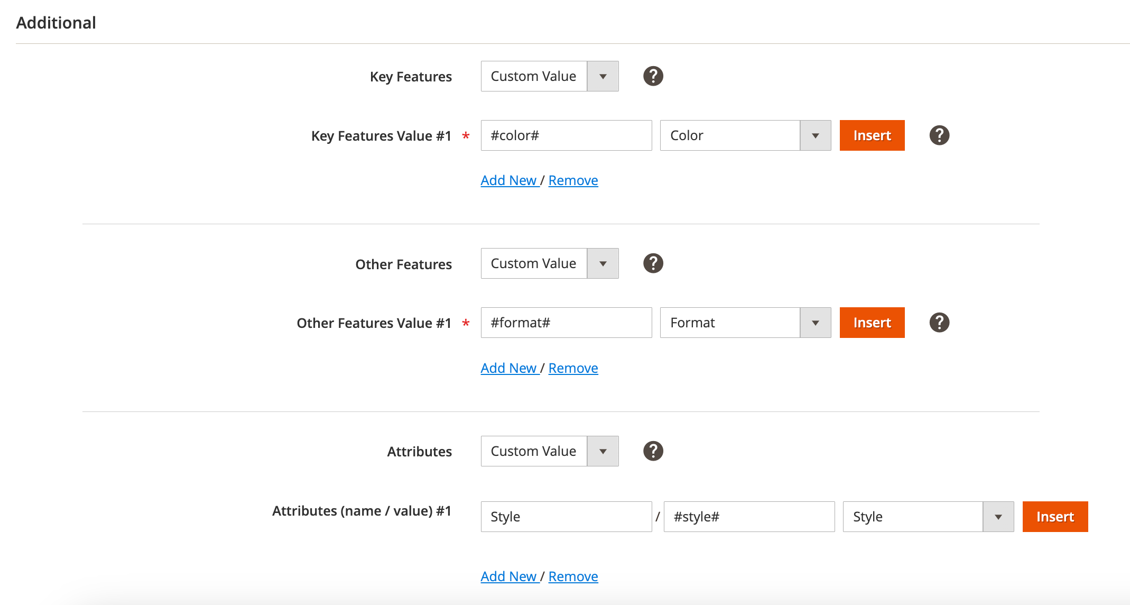Click Add New link under Key Features
The height and width of the screenshot is (605, 1130).
tap(508, 180)
